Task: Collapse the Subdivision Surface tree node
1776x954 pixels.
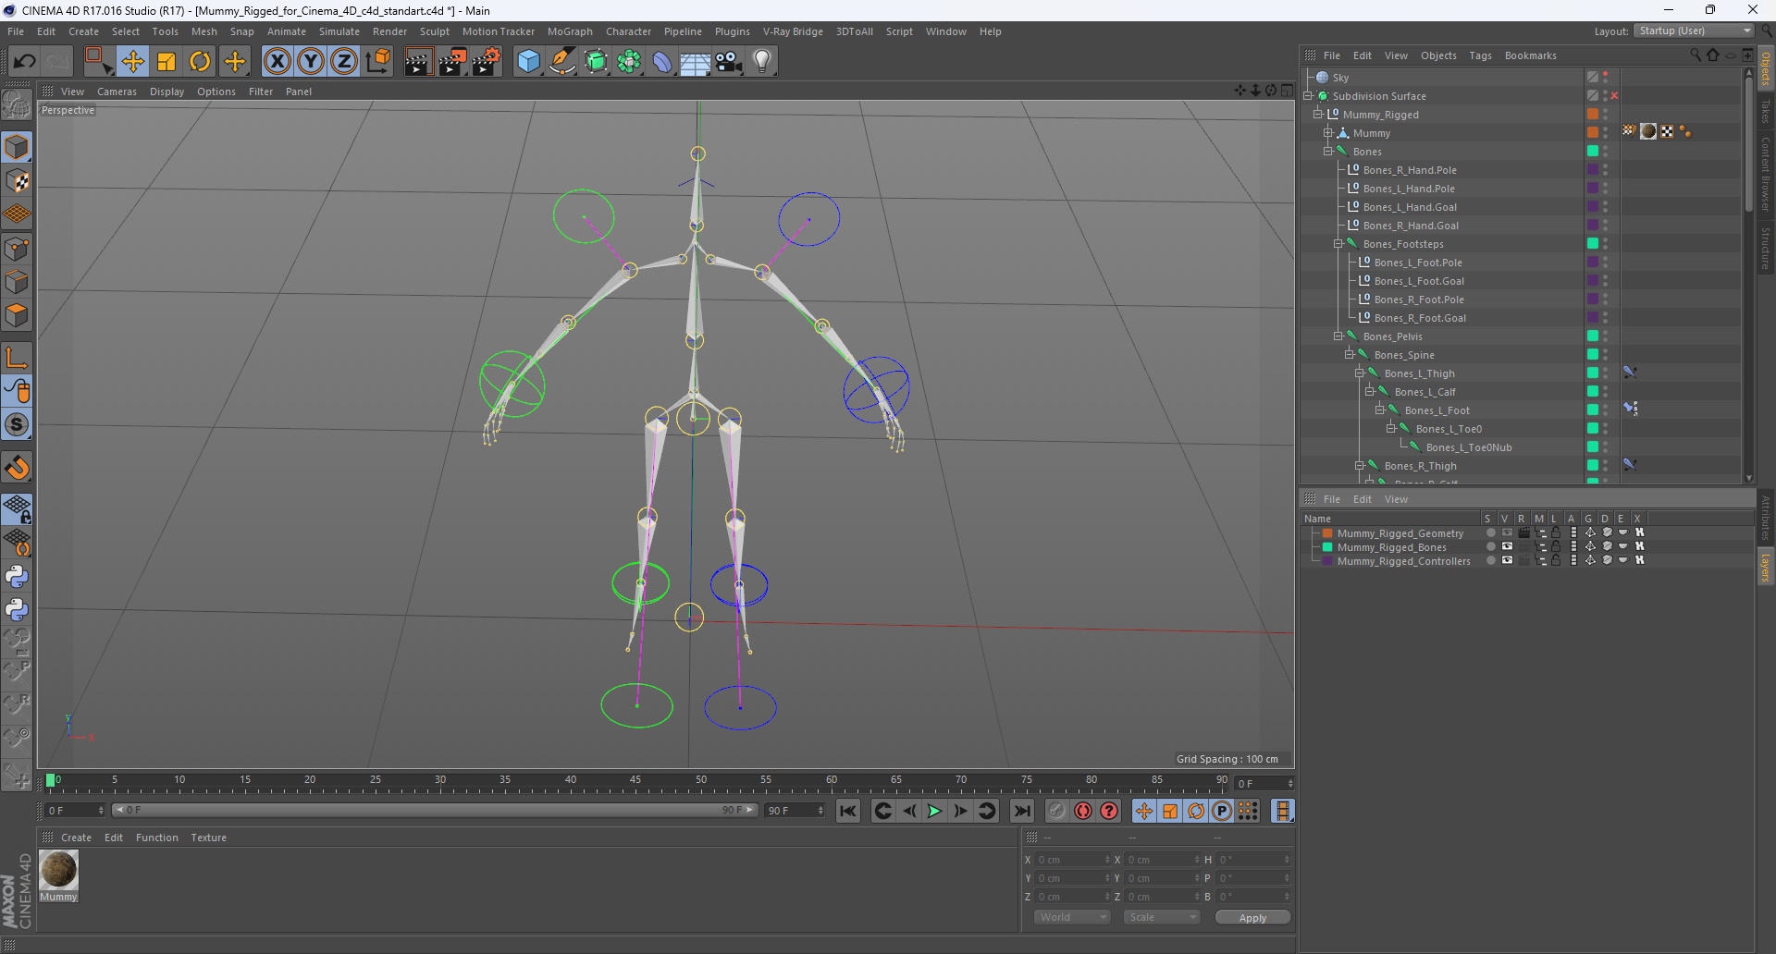Action: coord(1309,96)
